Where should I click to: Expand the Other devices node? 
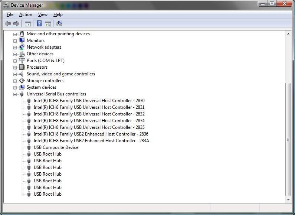tap(15, 54)
